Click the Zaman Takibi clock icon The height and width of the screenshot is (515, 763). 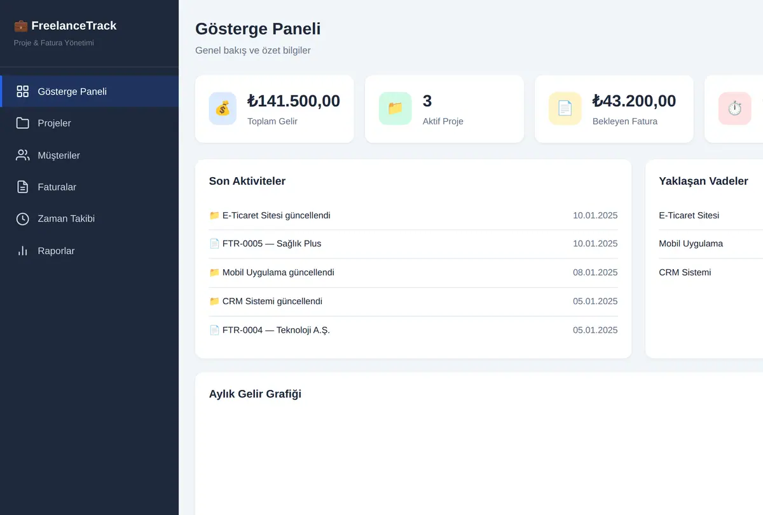23,218
